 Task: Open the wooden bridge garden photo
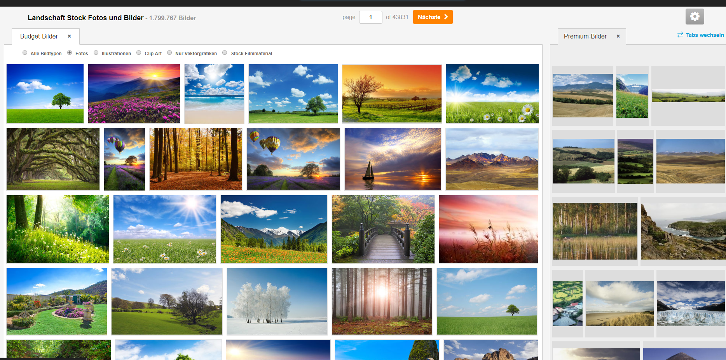coord(383,229)
